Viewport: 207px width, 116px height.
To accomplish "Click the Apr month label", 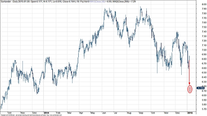I will pos(81,113).
